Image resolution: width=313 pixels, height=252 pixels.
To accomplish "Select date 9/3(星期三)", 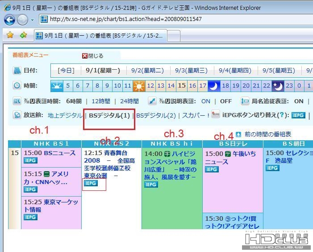I will [191, 71].
